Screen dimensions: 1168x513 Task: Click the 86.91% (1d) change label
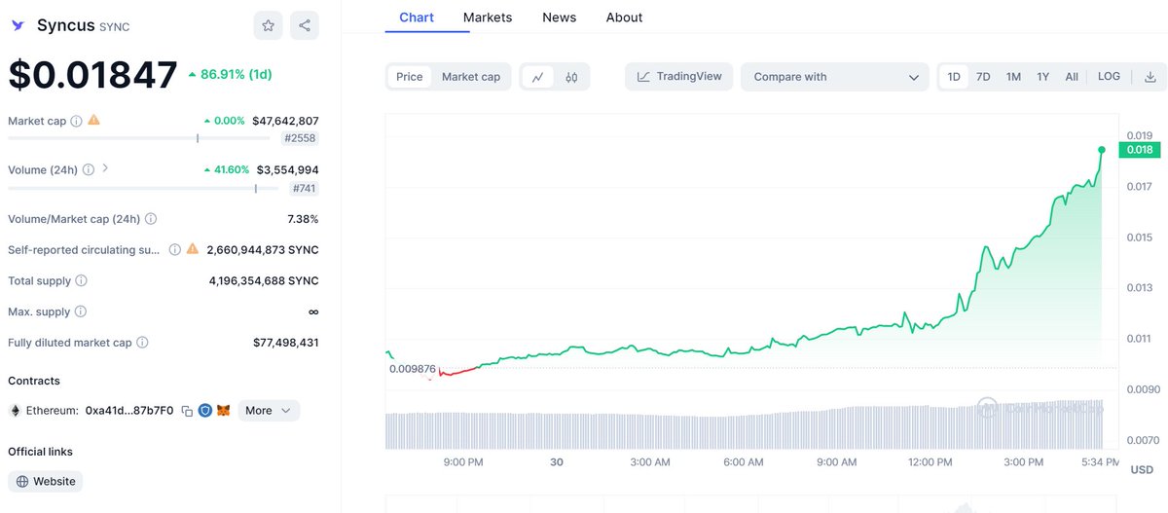click(x=230, y=74)
